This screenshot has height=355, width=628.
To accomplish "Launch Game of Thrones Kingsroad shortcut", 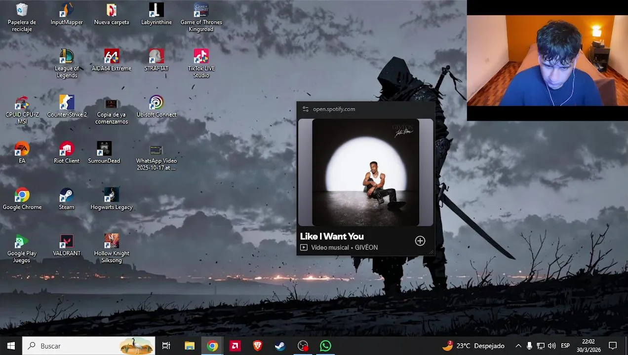I will 201,17.
